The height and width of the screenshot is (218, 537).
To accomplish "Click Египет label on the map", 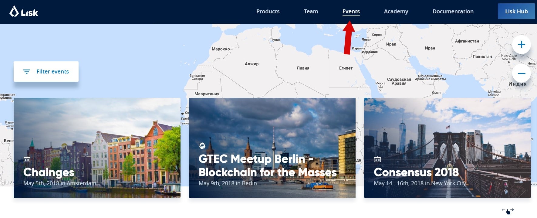I will pyautogui.click(x=346, y=68).
